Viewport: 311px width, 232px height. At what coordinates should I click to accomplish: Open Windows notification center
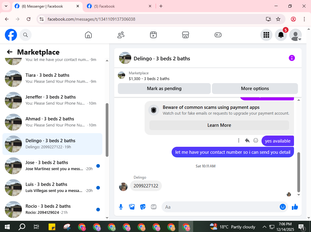click(302, 227)
